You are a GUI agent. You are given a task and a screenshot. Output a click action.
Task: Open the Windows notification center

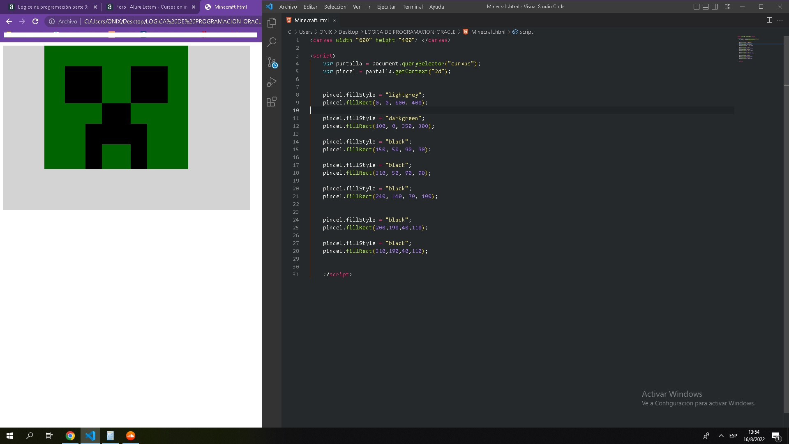pos(776,436)
